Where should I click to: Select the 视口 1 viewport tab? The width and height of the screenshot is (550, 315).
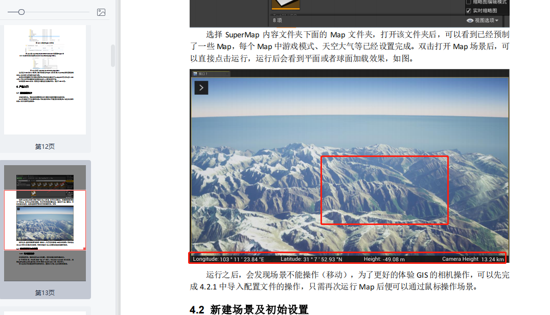pos(211,74)
